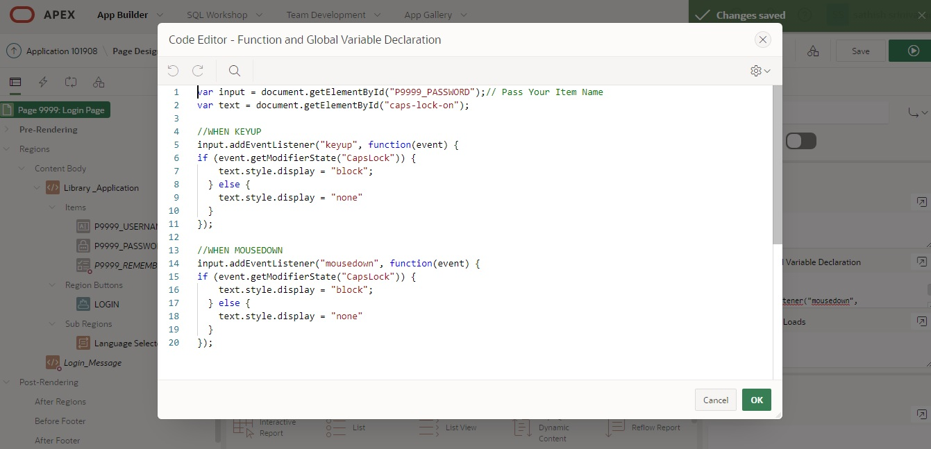Flip the toggle switch in the property editor
This screenshot has width=931, height=449.
pyautogui.click(x=800, y=141)
